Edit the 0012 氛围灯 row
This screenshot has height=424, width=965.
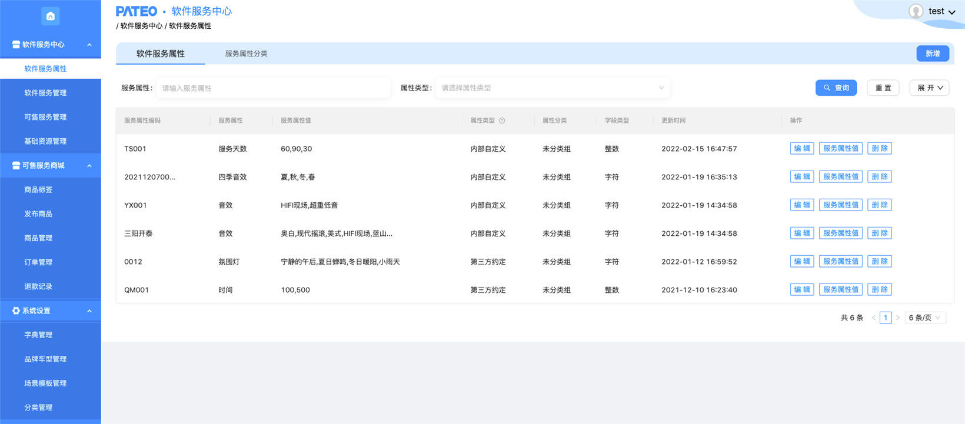pyautogui.click(x=802, y=262)
